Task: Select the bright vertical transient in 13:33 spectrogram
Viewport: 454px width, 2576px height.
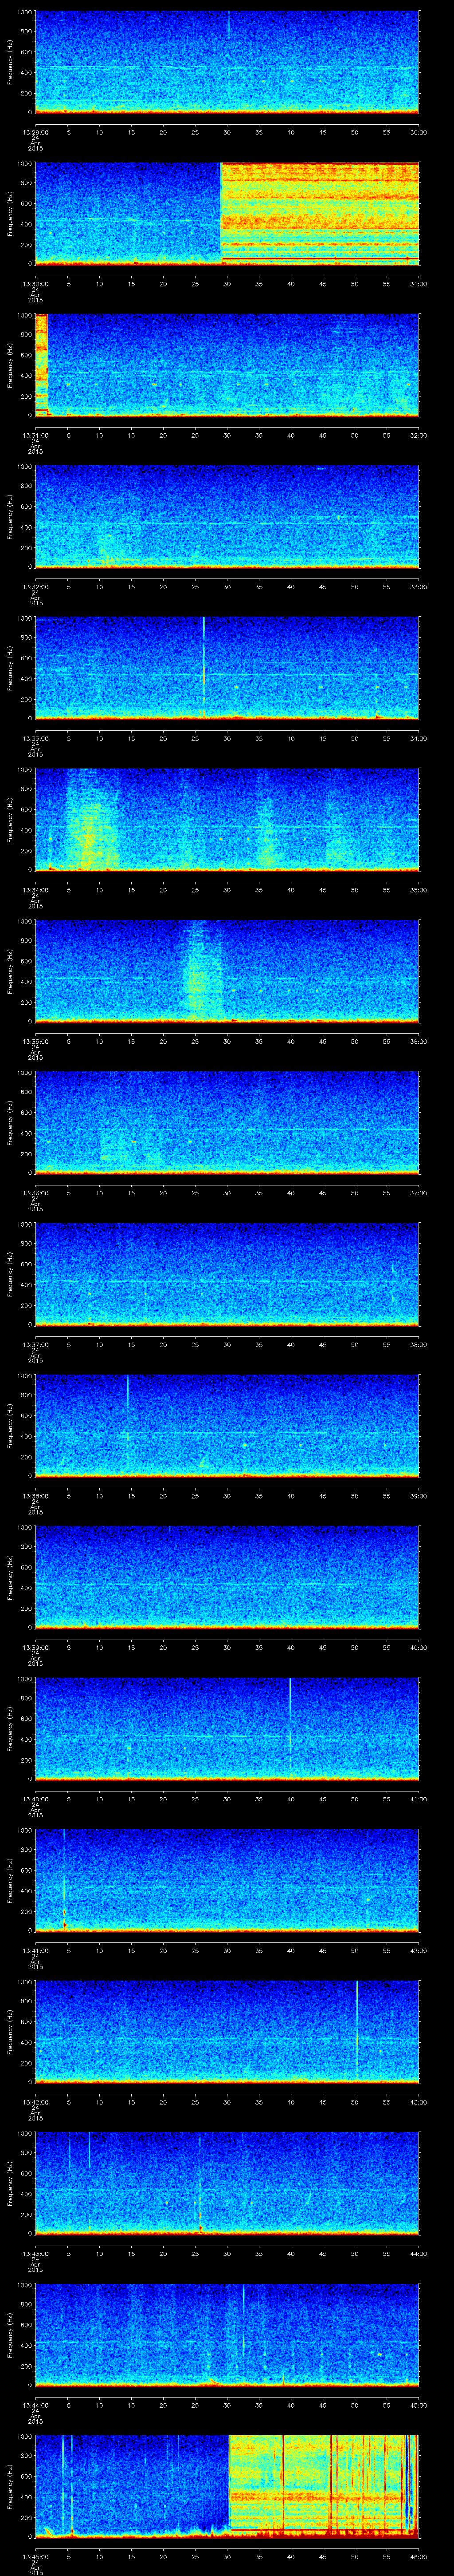Action: pos(204,666)
